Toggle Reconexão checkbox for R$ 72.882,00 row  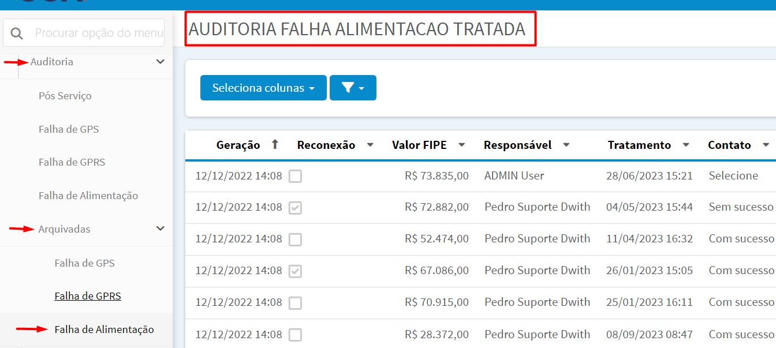pos(295,208)
